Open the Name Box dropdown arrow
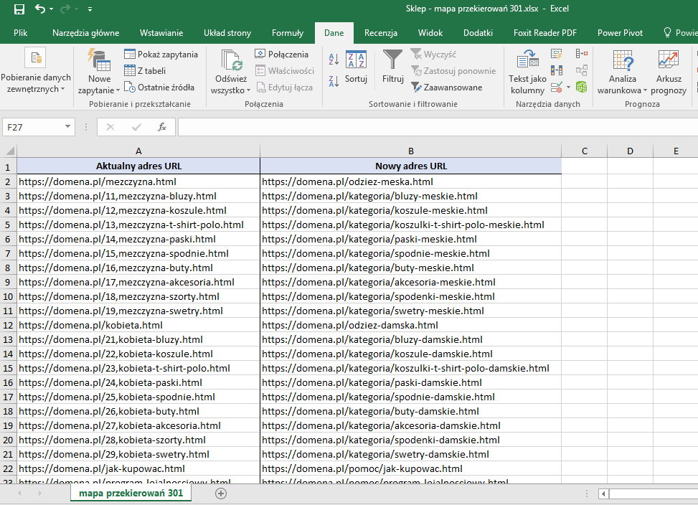 coord(68,127)
